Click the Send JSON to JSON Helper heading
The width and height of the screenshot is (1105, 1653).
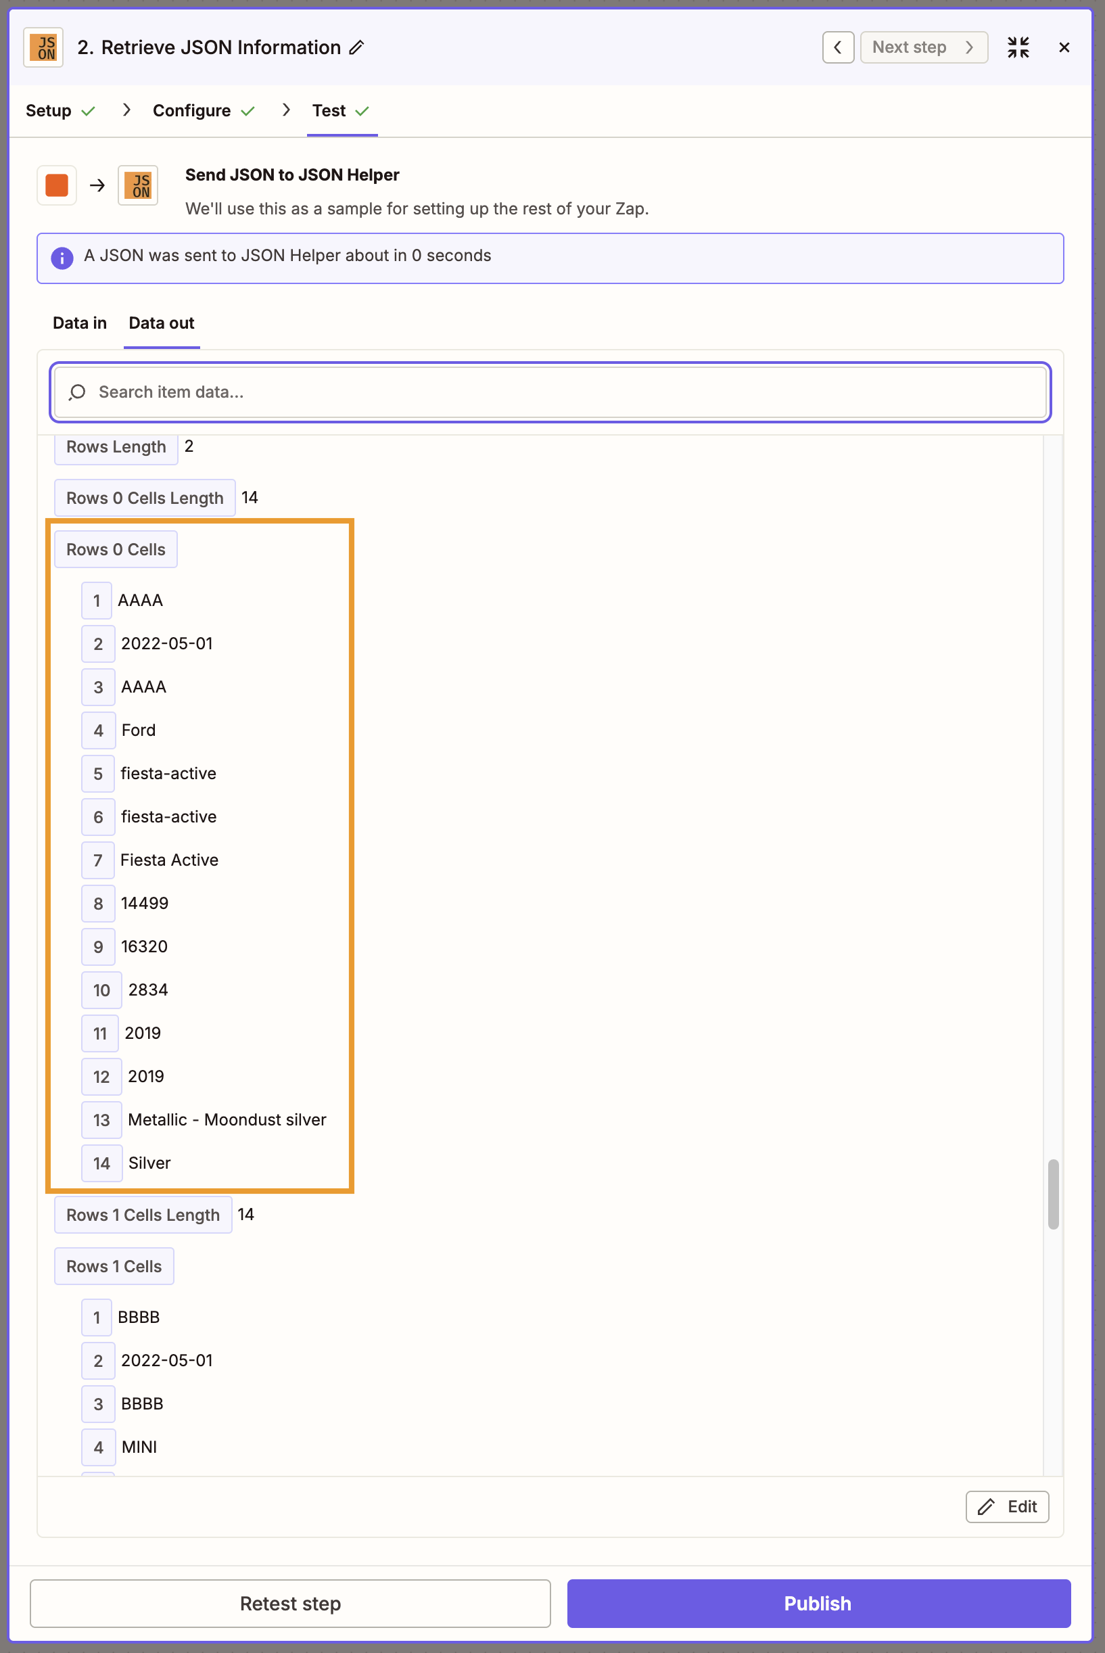tap(291, 174)
